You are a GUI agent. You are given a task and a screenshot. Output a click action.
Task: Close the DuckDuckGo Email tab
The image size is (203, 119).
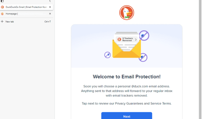(50, 7)
